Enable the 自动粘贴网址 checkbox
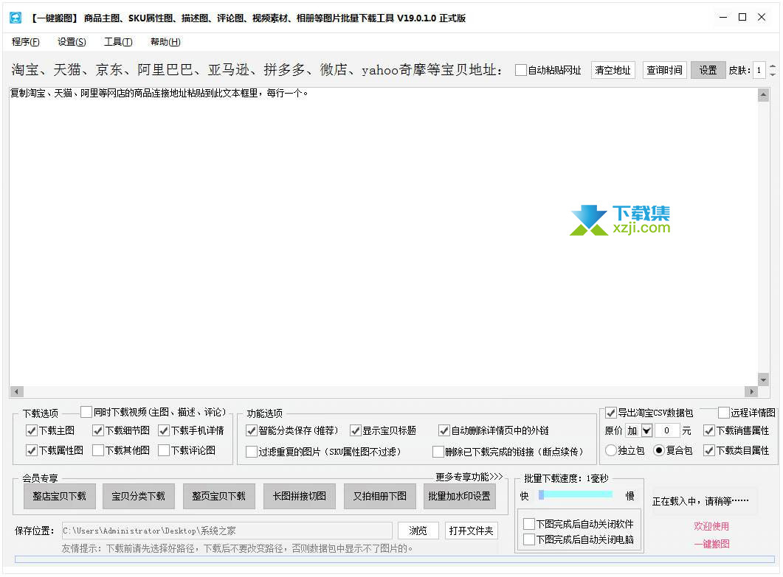Image resolution: width=783 pixels, height=577 pixels. click(x=521, y=70)
